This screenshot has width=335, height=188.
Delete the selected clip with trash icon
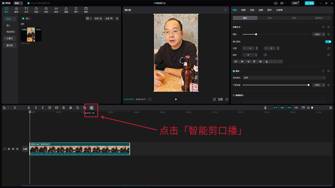[x=50, y=108]
